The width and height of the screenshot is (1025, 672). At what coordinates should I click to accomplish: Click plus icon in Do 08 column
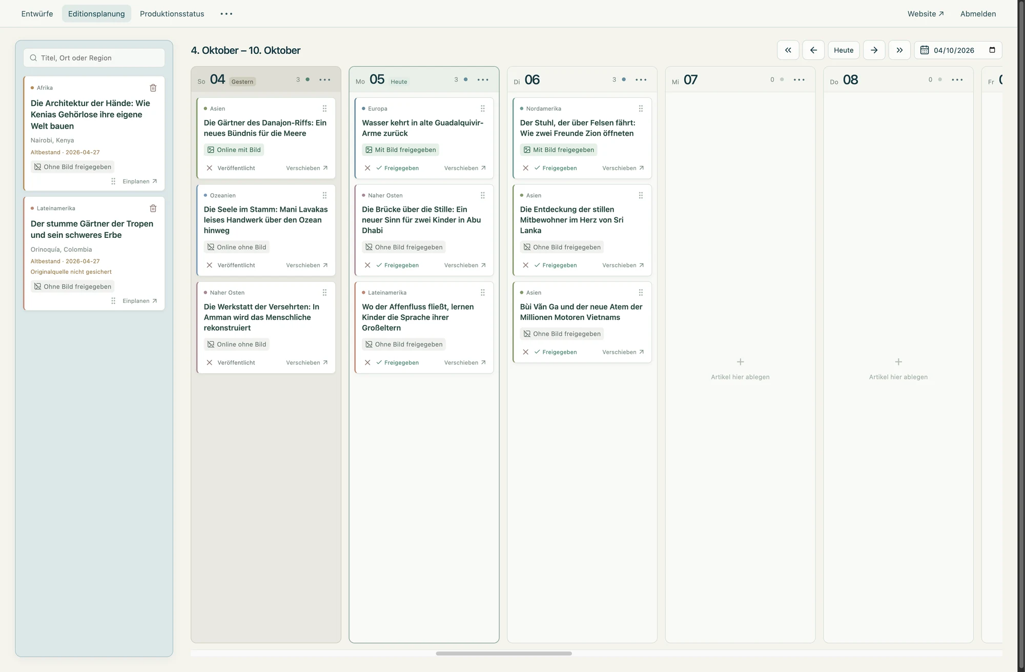click(898, 362)
